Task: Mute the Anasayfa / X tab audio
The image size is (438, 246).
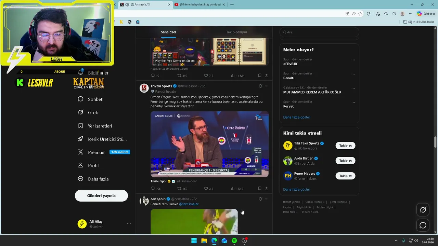Action: 127,4
